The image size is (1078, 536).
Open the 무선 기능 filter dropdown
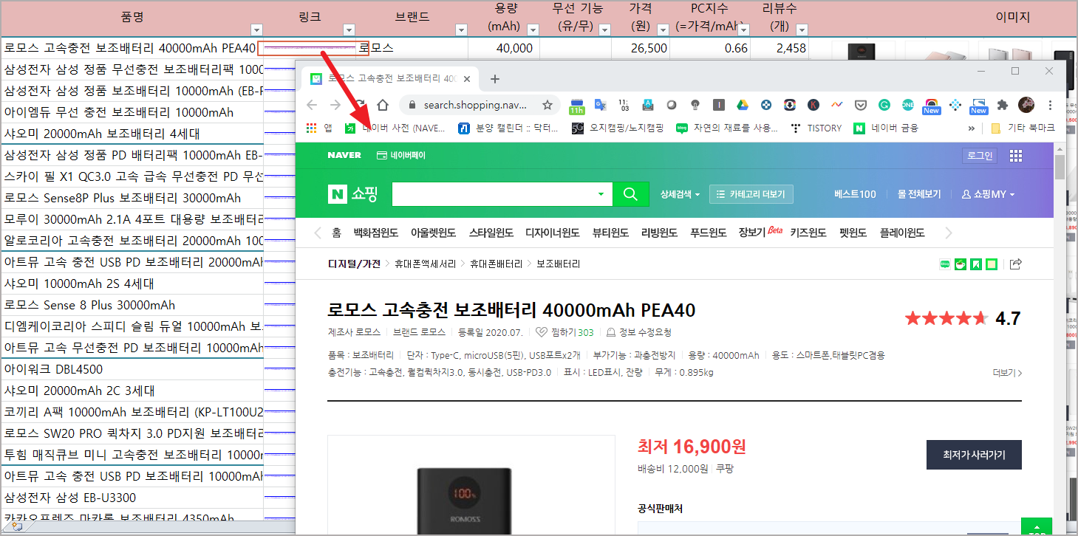tap(604, 30)
